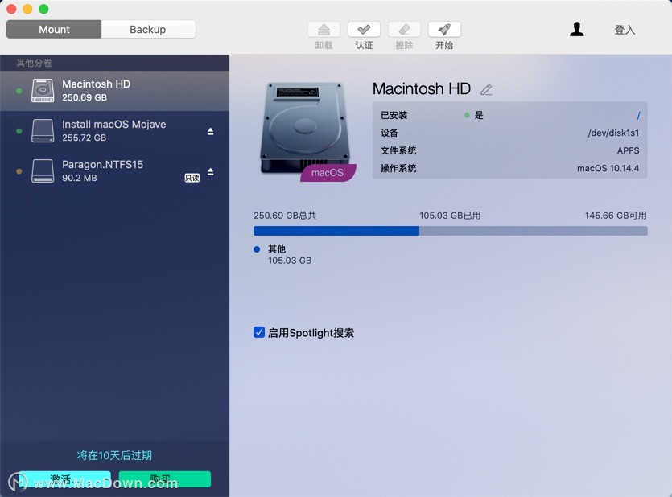The width and height of the screenshot is (672, 497).
Task: Click the Macintosh HD title heading
Action: pyautogui.click(x=422, y=88)
